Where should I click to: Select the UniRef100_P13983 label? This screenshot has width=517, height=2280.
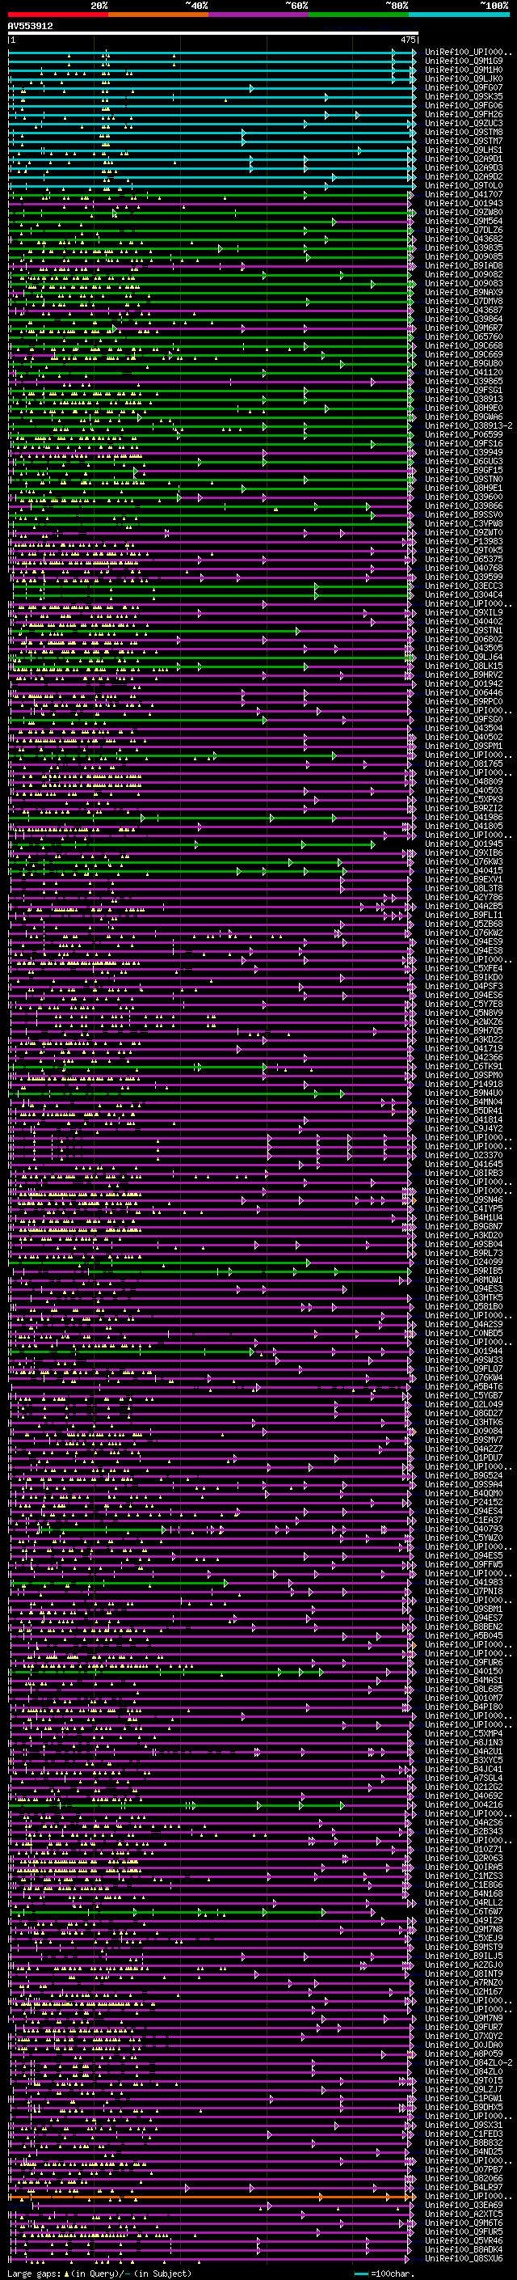(x=464, y=542)
